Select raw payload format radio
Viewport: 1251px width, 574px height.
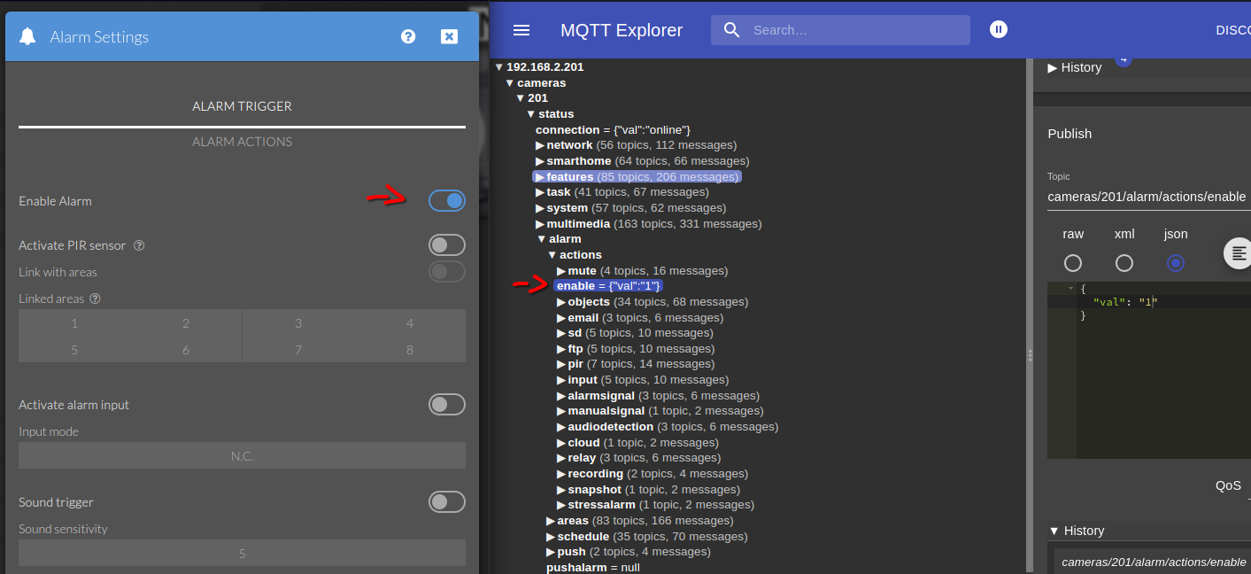tap(1073, 263)
